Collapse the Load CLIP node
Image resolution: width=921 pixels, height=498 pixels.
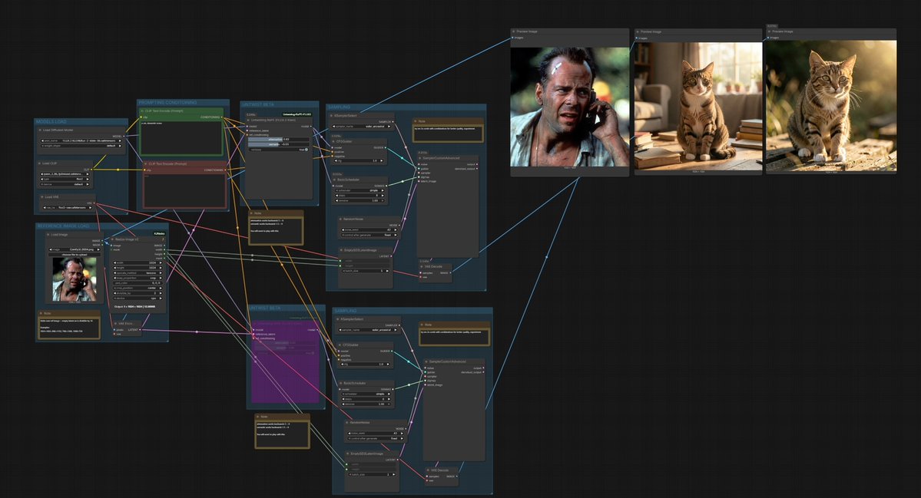(x=39, y=163)
